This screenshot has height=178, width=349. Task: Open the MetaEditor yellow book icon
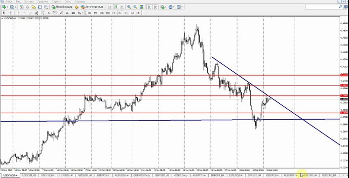point(77,7)
